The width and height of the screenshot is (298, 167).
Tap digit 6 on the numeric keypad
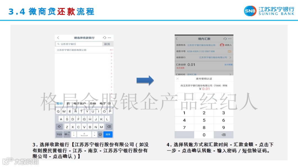223,120
